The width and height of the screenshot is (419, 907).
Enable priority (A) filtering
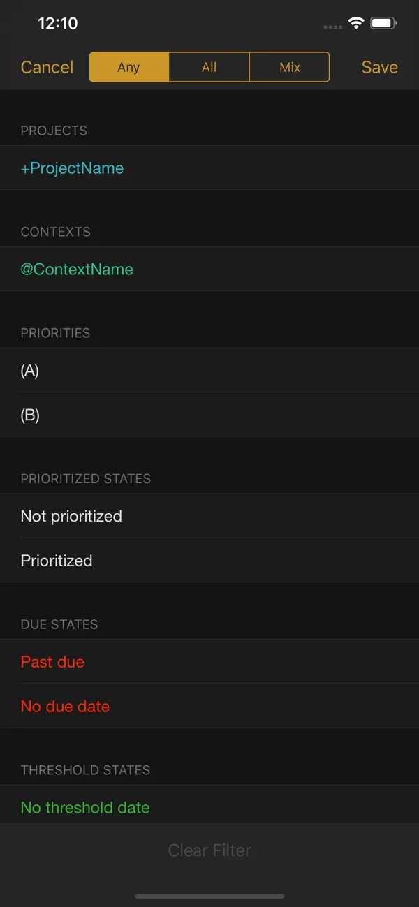(x=29, y=370)
